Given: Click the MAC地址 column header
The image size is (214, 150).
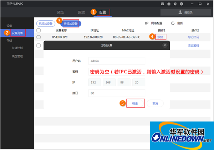Looking at the screenshot, I should [128, 30].
